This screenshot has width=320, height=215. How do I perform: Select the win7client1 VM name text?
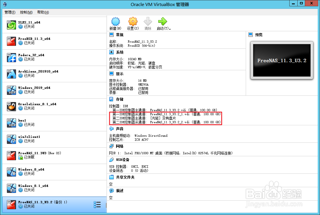tap(29, 137)
